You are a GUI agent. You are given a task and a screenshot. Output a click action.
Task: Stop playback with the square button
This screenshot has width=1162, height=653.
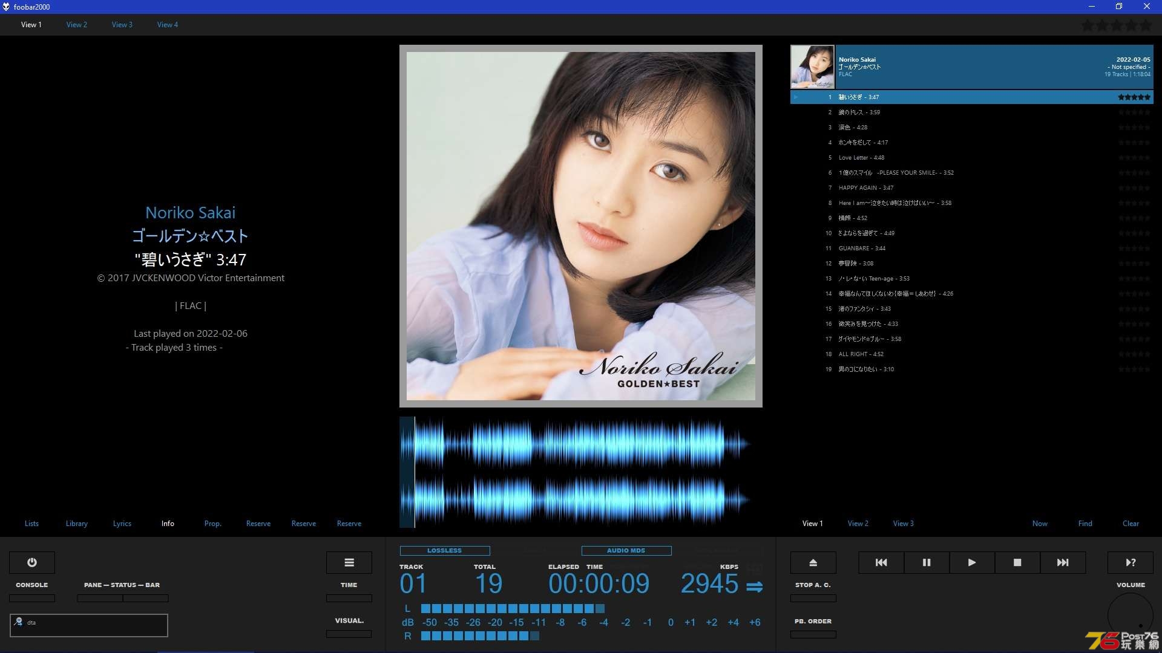pyautogui.click(x=1017, y=562)
